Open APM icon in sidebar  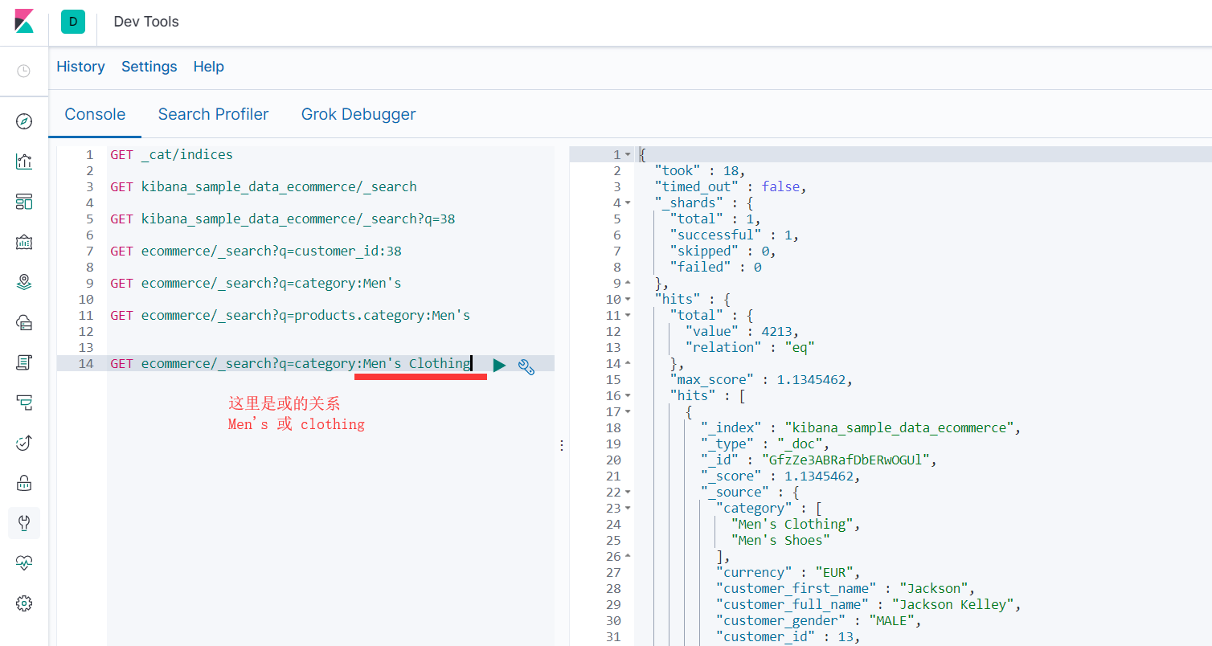click(24, 403)
